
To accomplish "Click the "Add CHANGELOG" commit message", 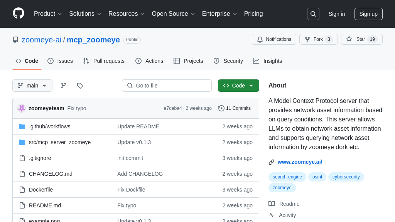I will pos(140,174).
